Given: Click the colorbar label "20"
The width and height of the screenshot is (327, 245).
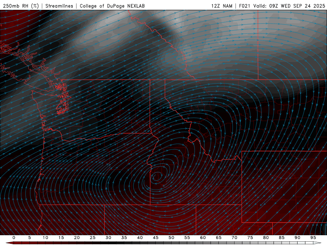Looking at the screenshot, I should [77, 238].
